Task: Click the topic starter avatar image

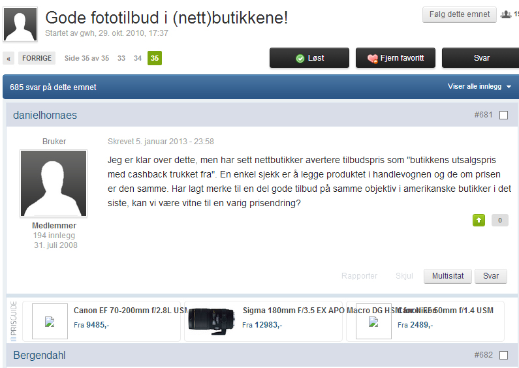Action: (20, 24)
